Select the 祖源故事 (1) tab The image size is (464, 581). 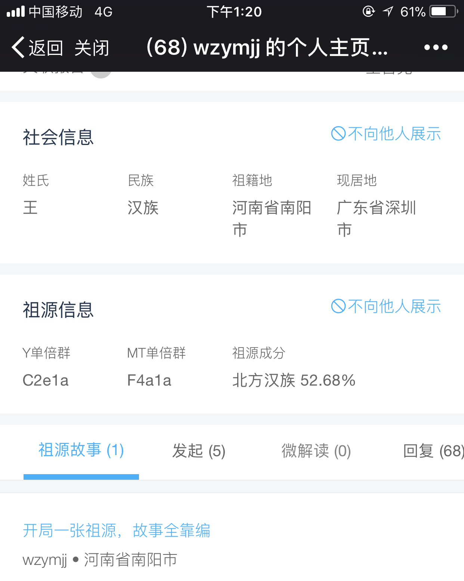[81, 450]
